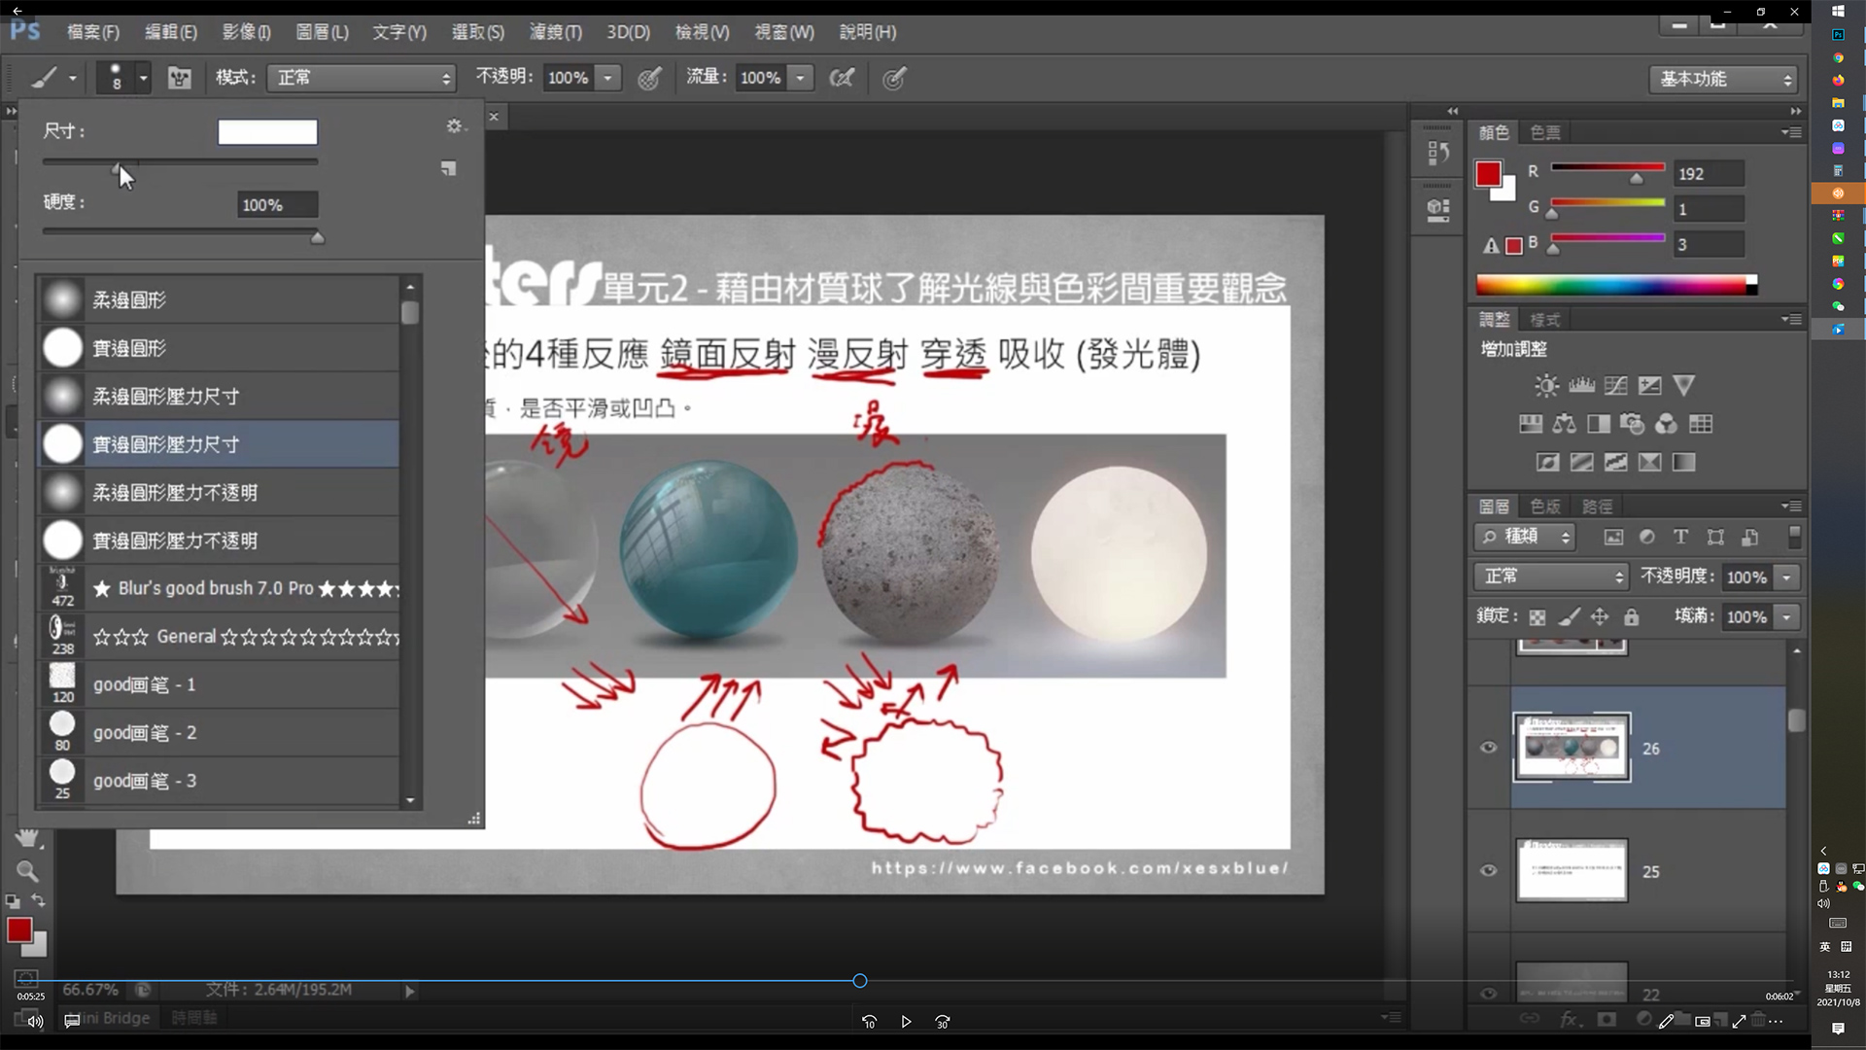The image size is (1866, 1050).
Task: Hide layer 26 with its eye icon
Action: [x=1488, y=748]
